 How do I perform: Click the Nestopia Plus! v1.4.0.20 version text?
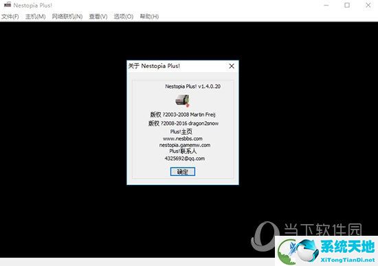[x=192, y=87]
